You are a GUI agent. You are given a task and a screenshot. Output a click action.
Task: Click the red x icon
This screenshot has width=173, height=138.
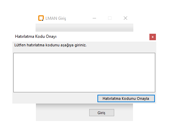(152, 37)
